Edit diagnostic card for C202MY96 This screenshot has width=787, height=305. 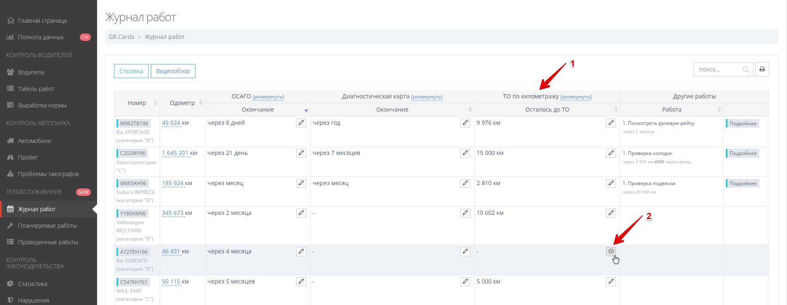coord(465,153)
